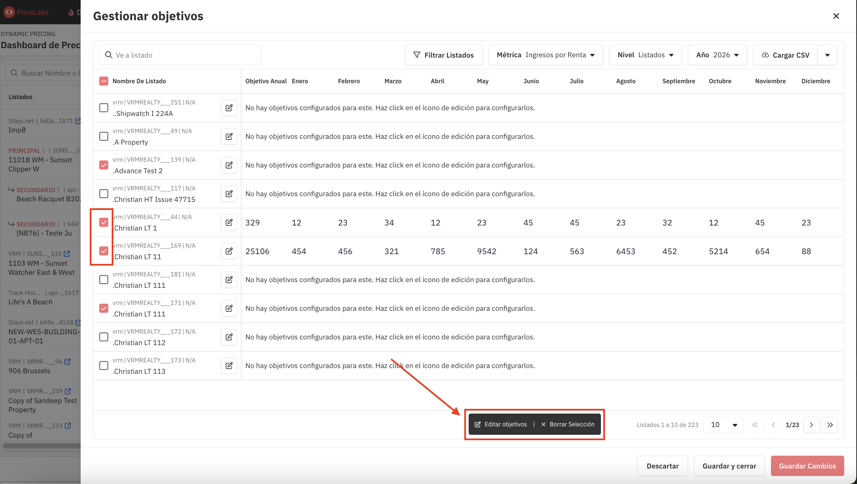Click Editar objetivos in the selection bar
The image size is (857, 484).
click(501, 424)
